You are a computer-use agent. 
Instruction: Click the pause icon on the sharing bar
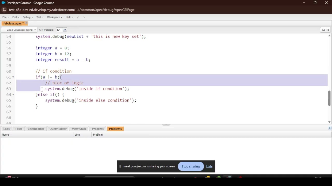click(x=120, y=166)
